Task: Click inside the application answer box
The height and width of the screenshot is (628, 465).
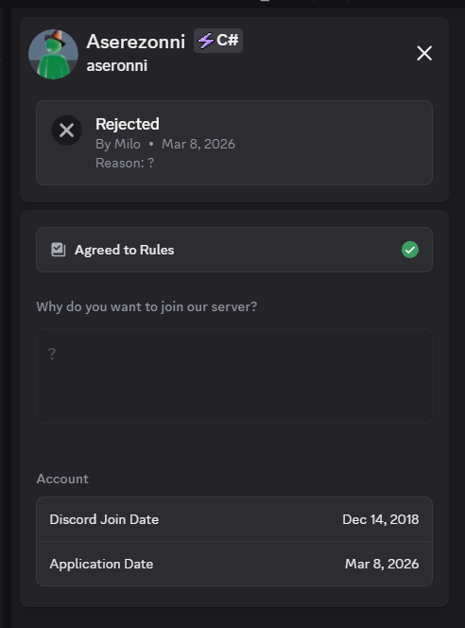Action: (234, 375)
